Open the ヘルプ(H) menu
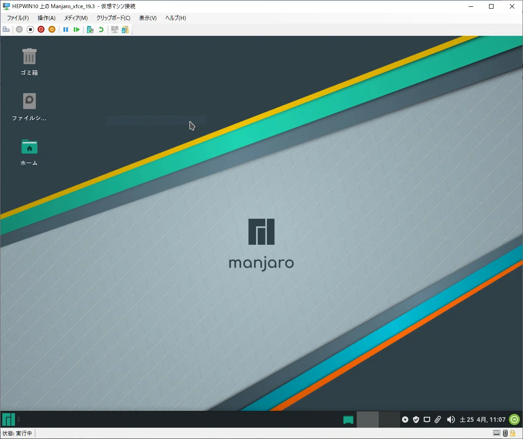The image size is (523, 439). click(x=176, y=18)
